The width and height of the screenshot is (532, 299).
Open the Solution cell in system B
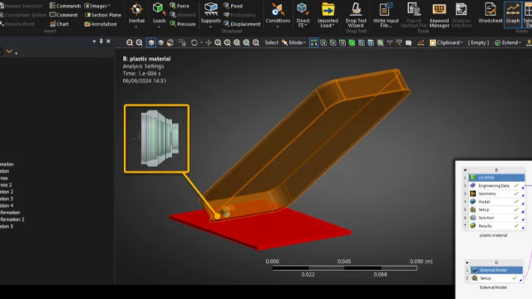pos(497,218)
